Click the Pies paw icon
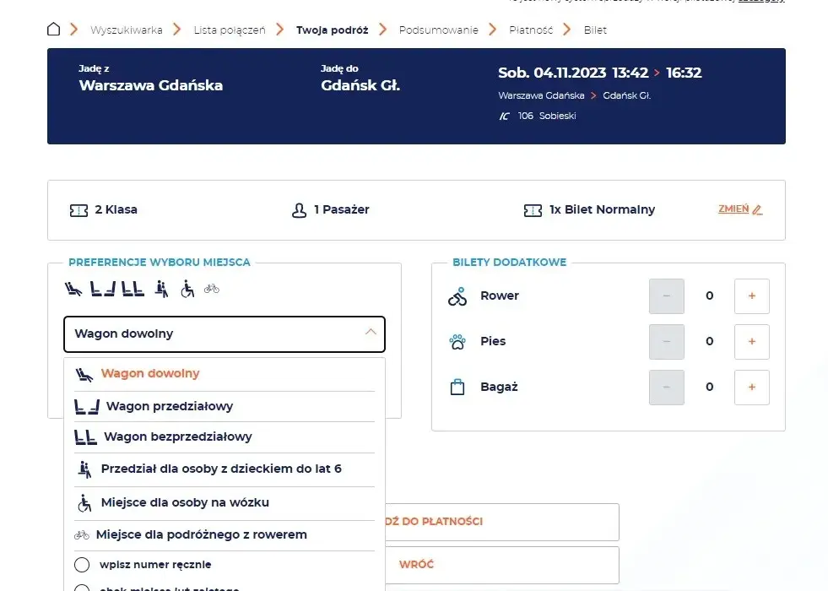This screenshot has width=828, height=591. (457, 342)
